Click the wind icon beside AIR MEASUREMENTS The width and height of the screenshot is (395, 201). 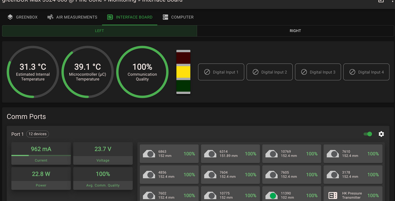click(x=50, y=17)
